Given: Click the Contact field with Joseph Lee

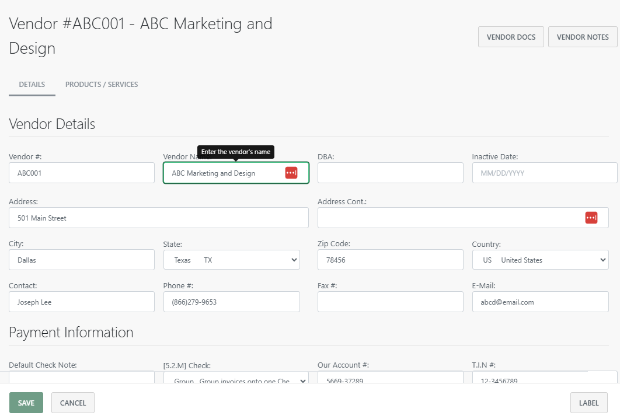Looking at the screenshot, I should 82,302.
